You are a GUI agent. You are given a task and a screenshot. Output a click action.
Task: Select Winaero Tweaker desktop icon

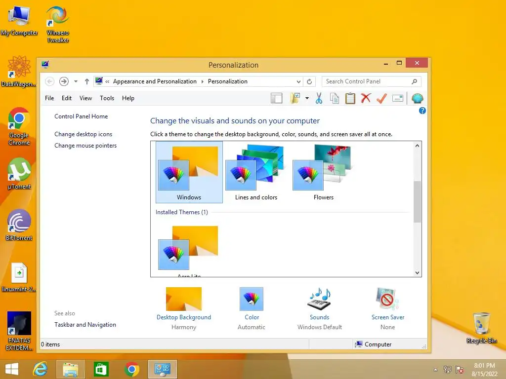pyautogui.click(x=57, y=25)
